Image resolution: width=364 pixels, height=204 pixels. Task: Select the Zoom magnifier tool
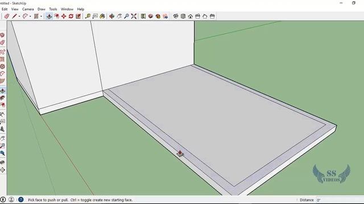coord(126,16)
